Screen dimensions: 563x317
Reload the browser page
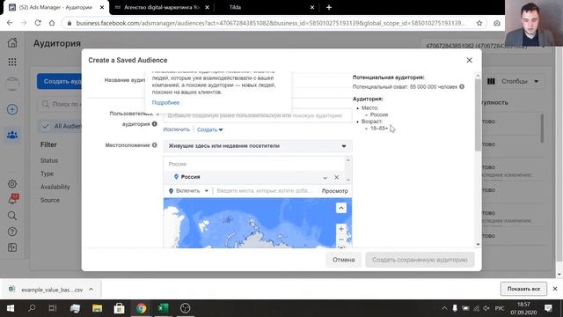pos(38,23)
